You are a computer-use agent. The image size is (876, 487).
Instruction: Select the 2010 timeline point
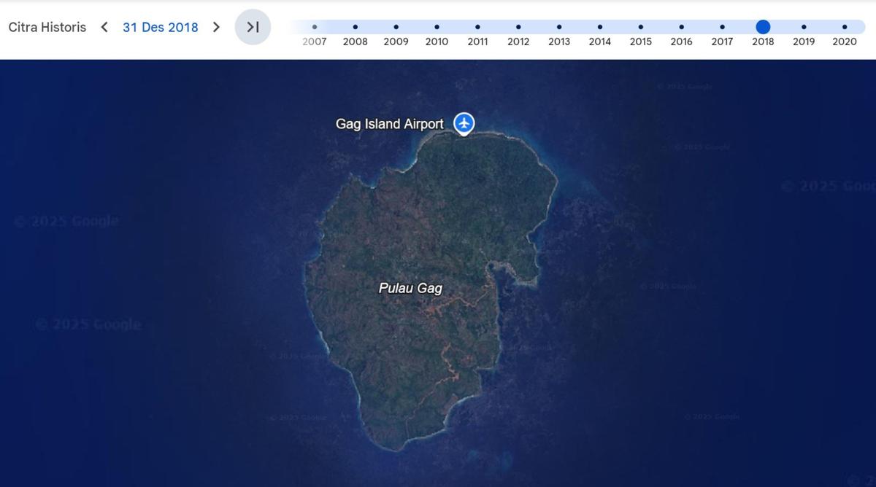(x=437, y=27)
